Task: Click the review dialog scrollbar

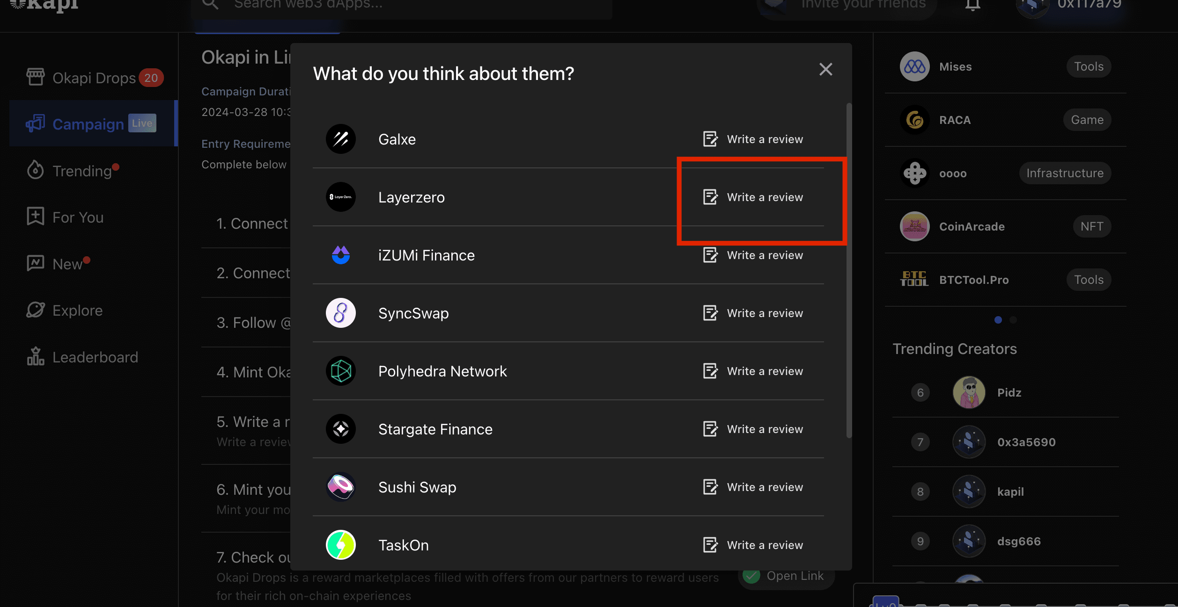Action: tap(849, 270)
